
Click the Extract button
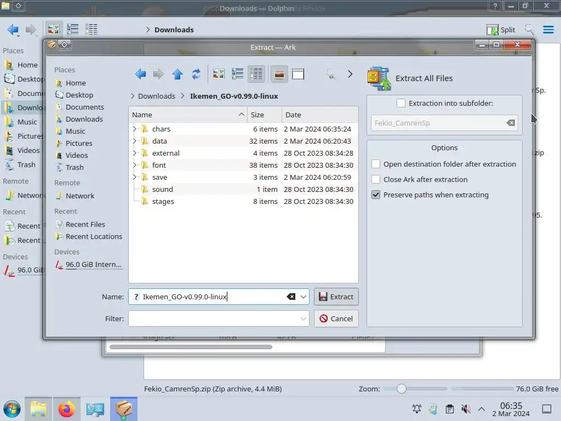pos(336,297)
